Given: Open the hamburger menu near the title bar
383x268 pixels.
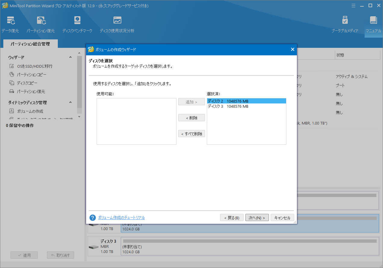Looking at the screenshot, I should (353, 5).
